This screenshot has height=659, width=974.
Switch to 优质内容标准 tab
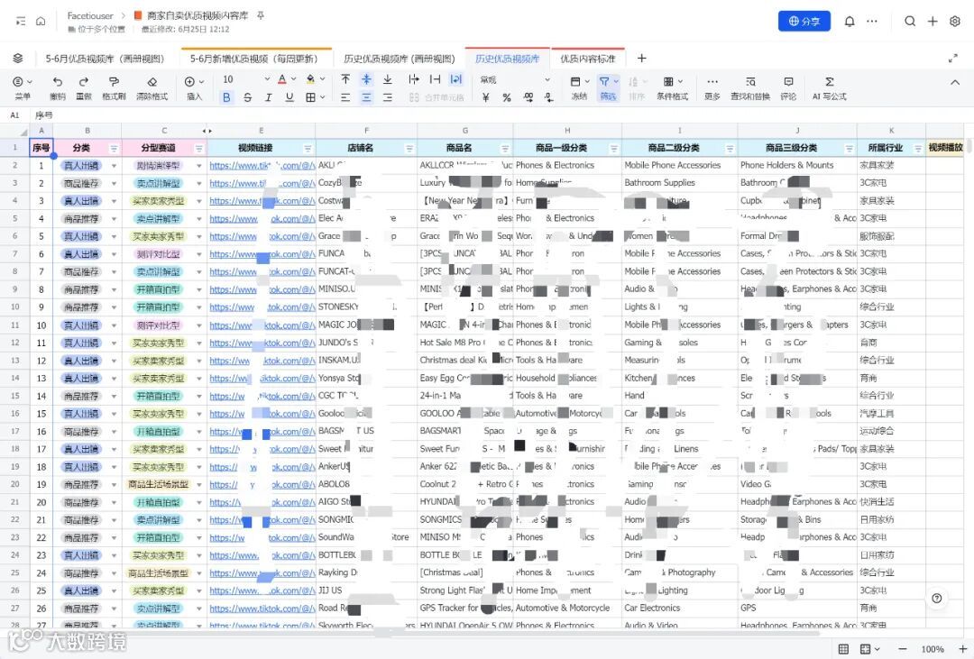tap(588, 59)
